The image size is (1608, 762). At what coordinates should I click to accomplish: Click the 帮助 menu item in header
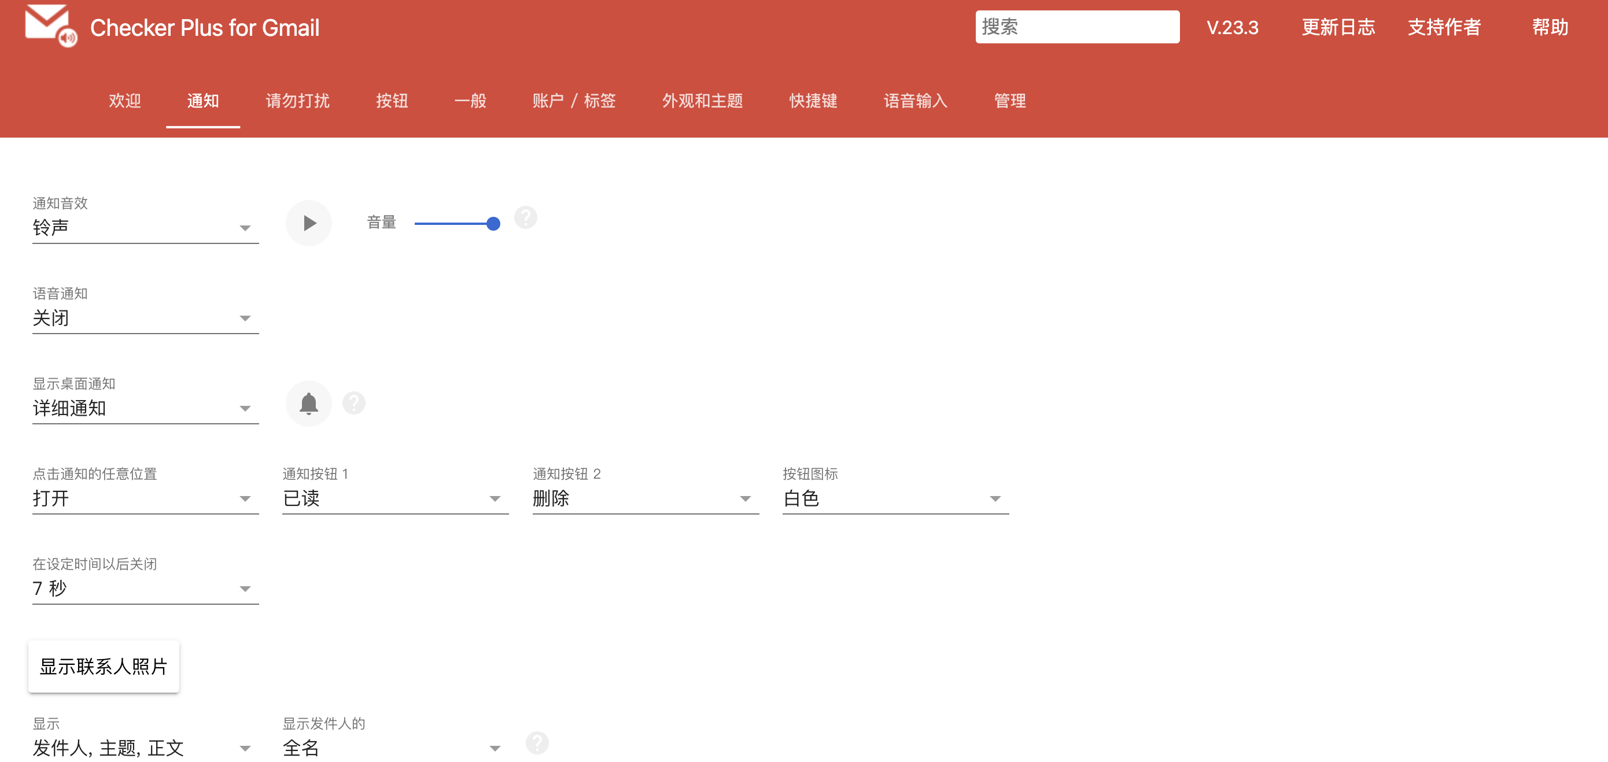(x=1547, y=28)
